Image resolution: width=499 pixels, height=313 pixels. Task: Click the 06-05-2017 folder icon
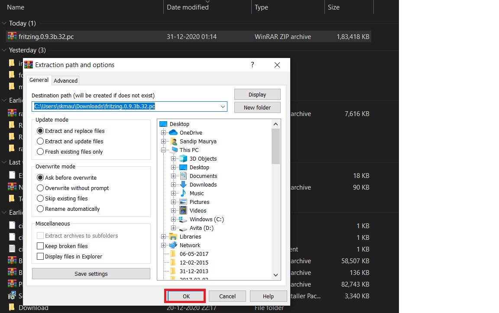(x=173, y=254)
